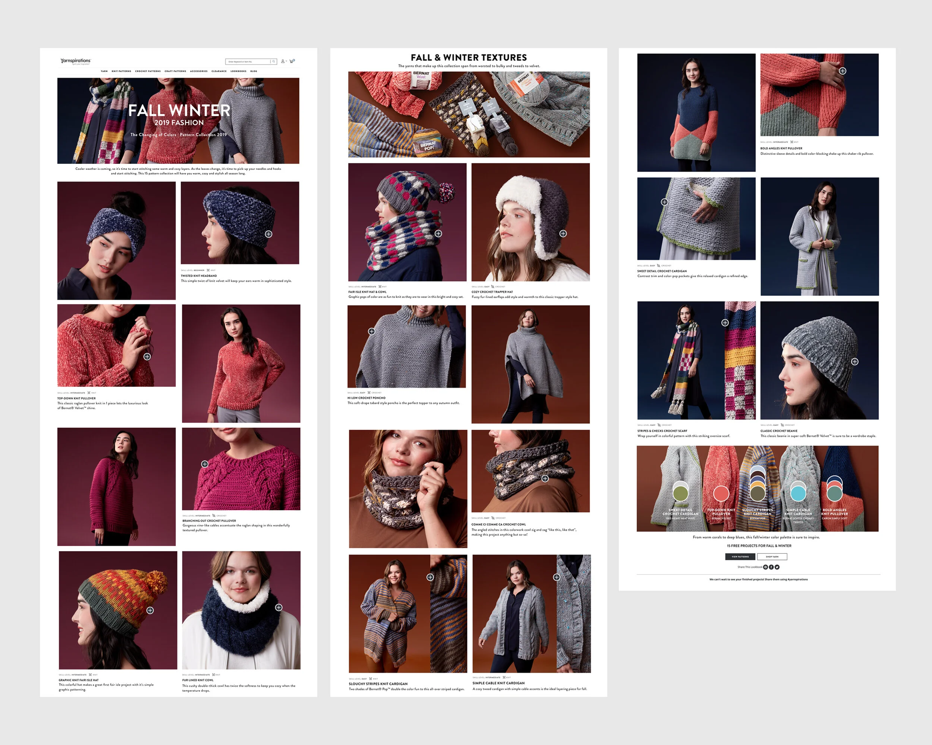Viewport: 932px width, 745px height.
Task: Click the yarn textures banner image
Action: (469, 114)
